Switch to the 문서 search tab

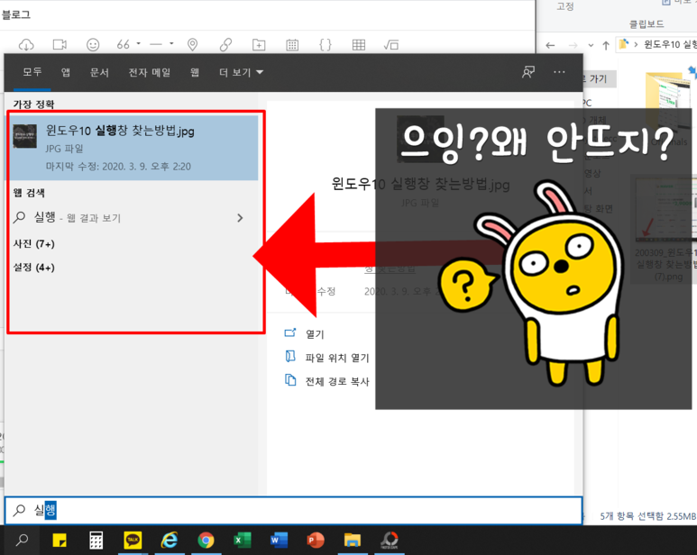click(99, 72)
